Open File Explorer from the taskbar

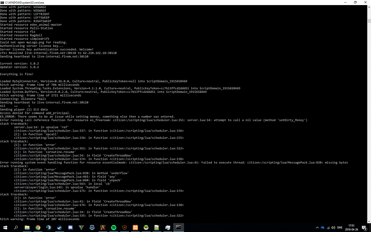click(x=27, y=228)
